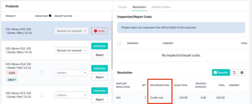Authorise the 101-Gloves-013 product
The width and height of the screenshot is (252, 104).
(x=100, y=91)
